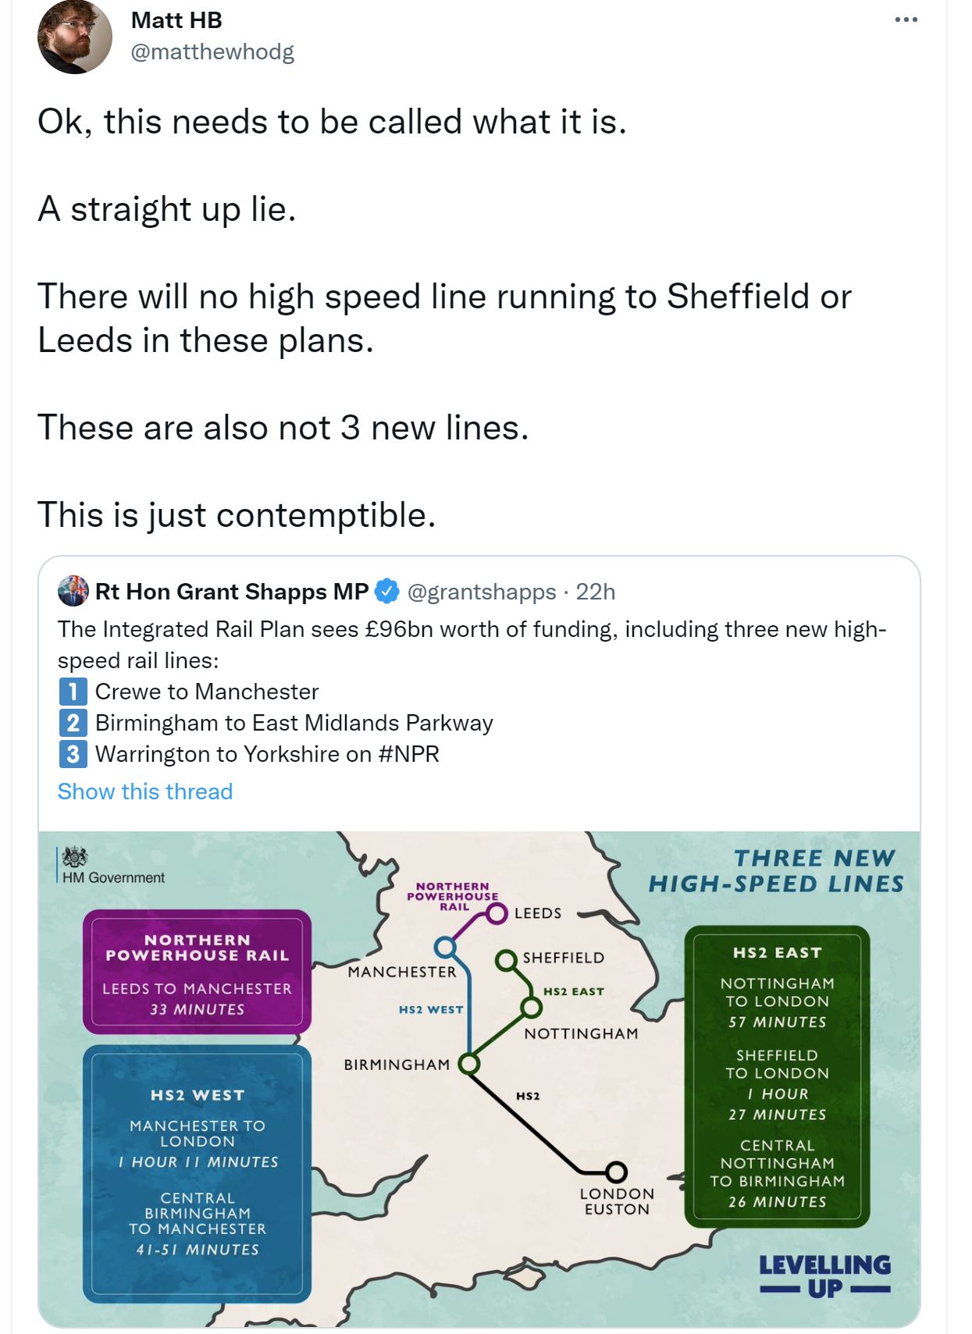The image size is (972, 1334).
Task: Click the @matthewhodg handle
Action: point(212,52)
